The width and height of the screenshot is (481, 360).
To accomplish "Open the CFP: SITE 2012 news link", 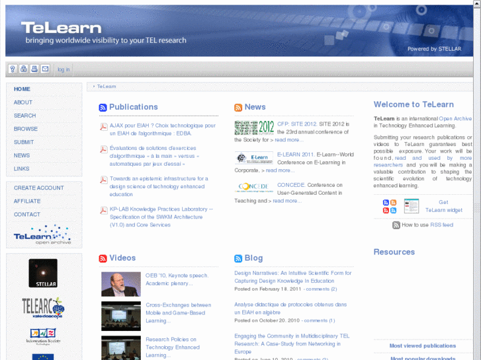I will click(x=297, y=124).
